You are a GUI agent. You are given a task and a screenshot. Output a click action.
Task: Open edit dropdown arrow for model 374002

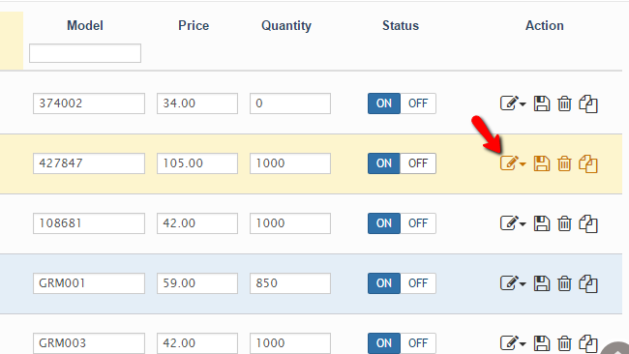point(523,104)
